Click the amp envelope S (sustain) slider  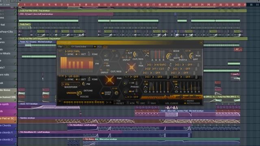pyautogui.click(x=160, y=55)
